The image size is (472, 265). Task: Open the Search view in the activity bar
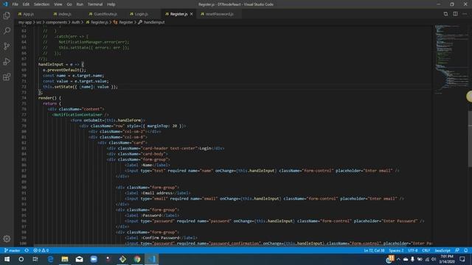coord(7,31)
